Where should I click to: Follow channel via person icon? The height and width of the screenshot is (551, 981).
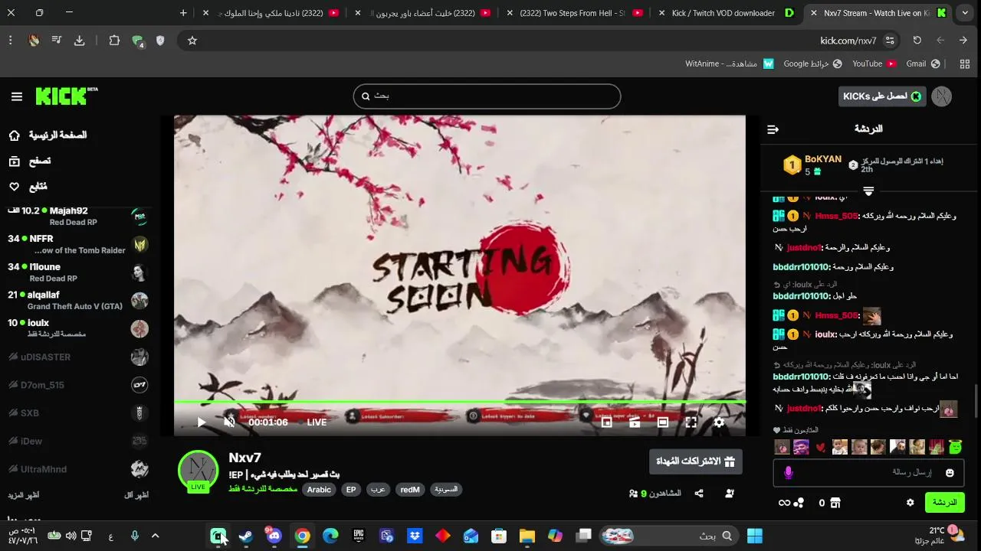point(729,494)
